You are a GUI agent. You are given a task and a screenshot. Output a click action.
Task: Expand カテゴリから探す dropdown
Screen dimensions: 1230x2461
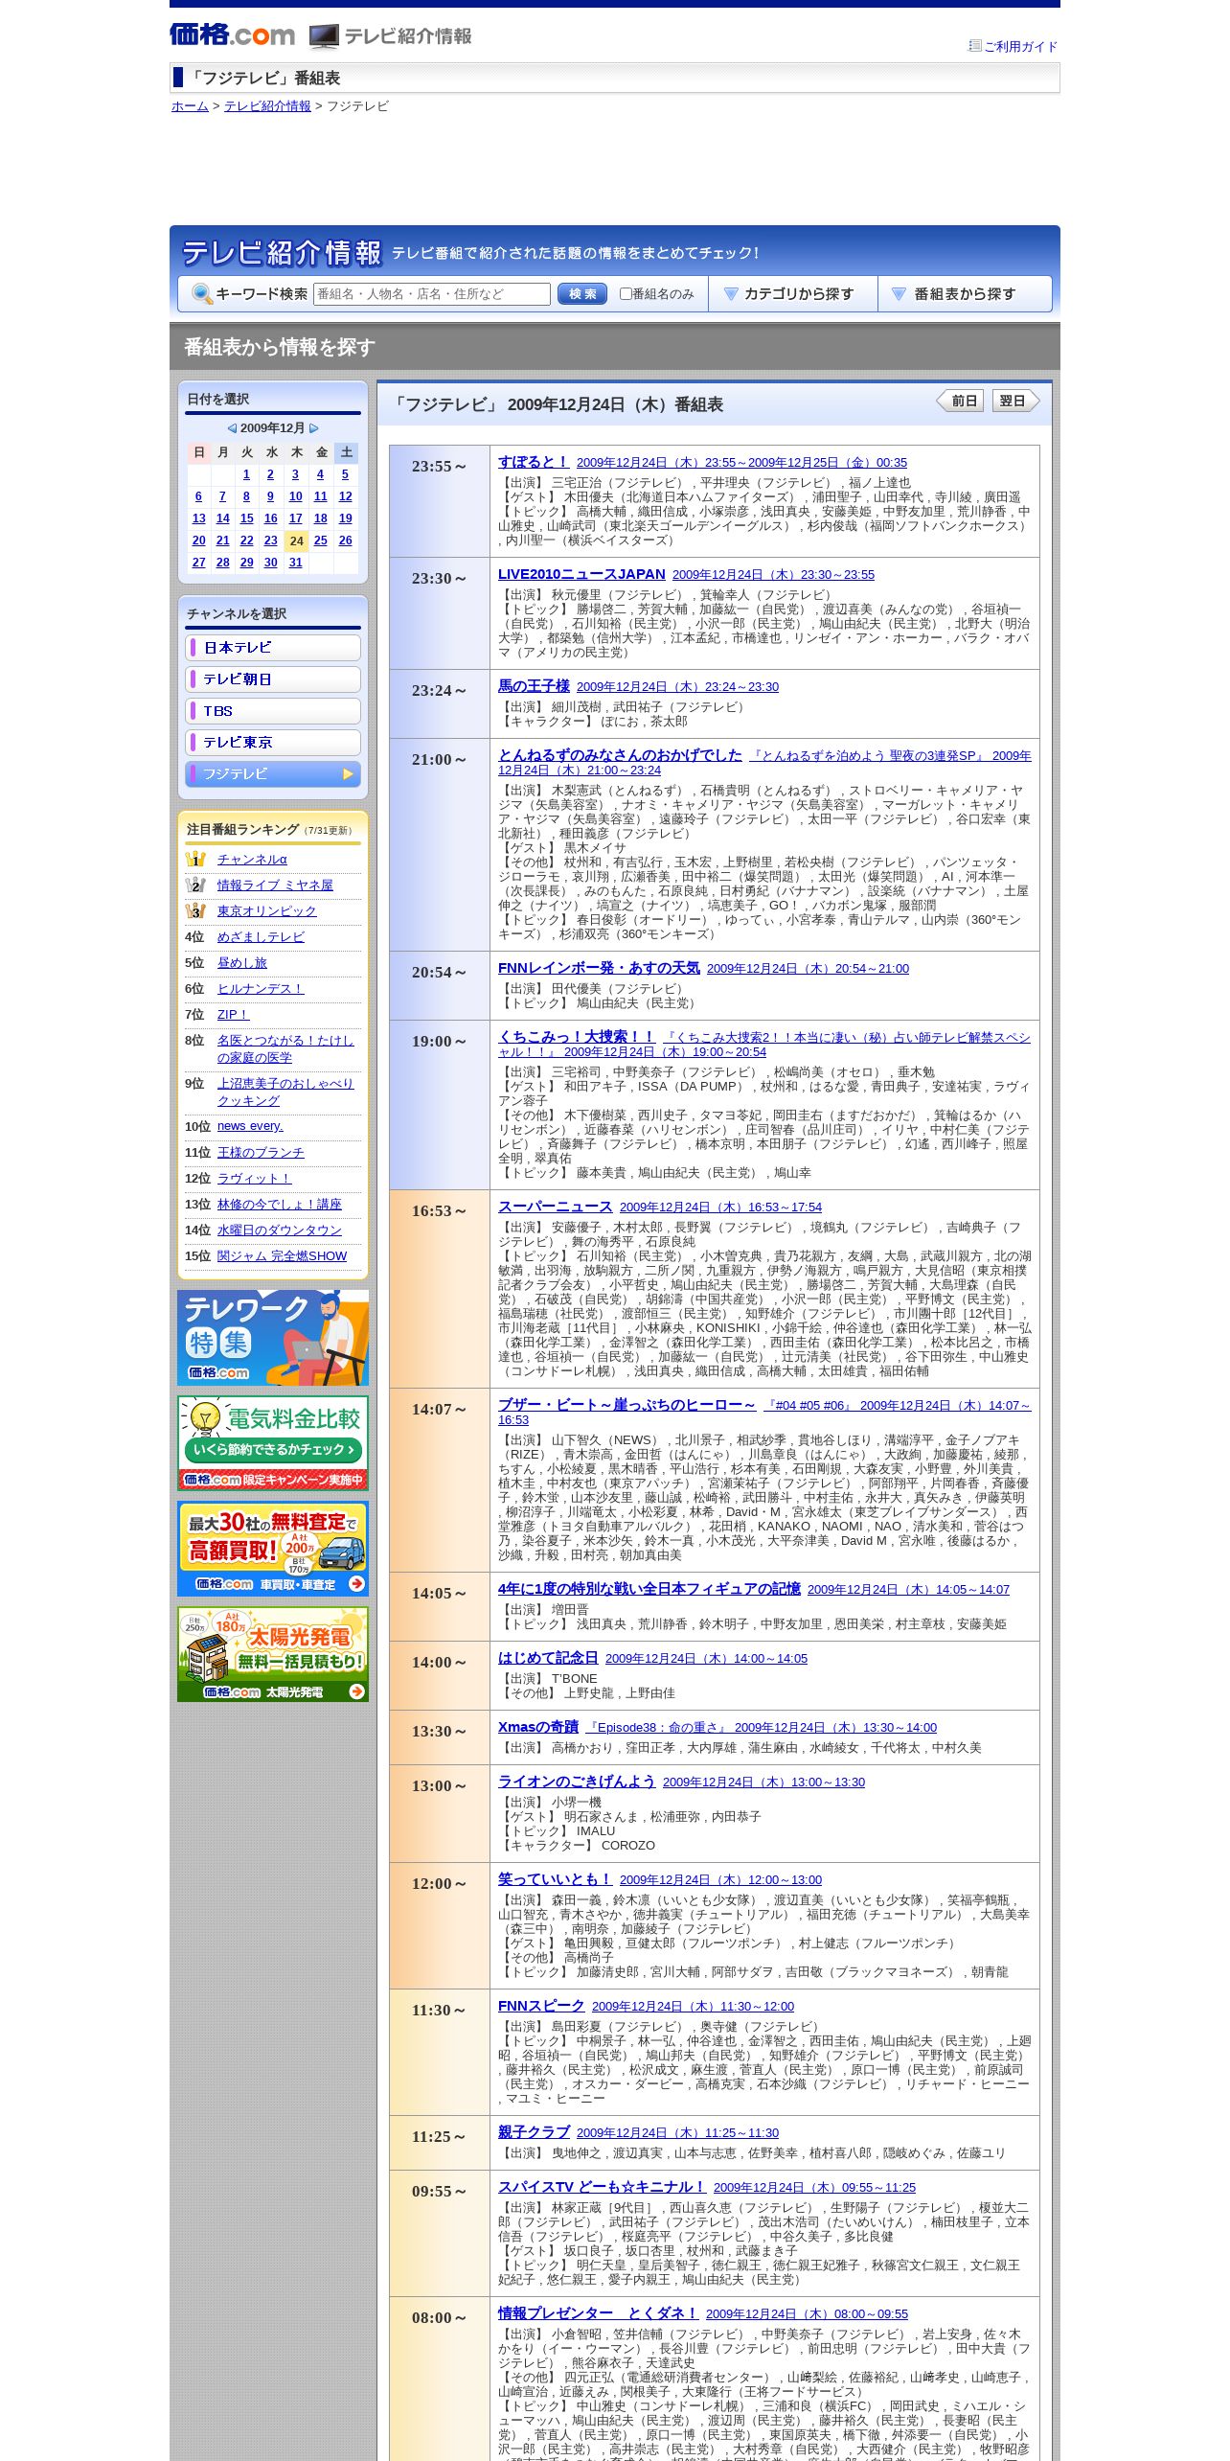point(793,294)
